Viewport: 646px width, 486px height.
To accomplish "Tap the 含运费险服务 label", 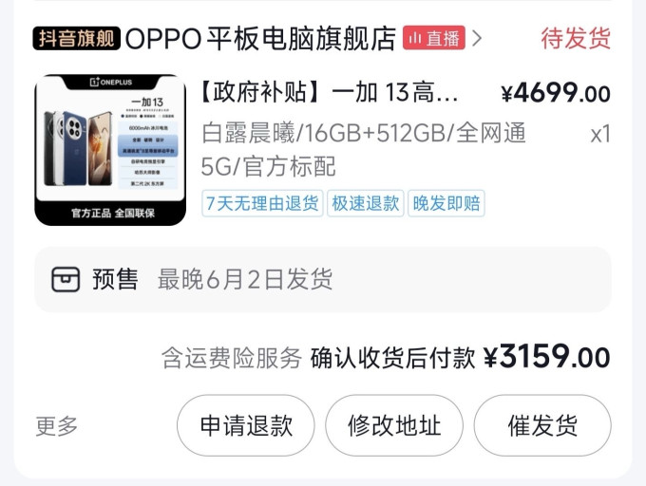I will [232, 358].
